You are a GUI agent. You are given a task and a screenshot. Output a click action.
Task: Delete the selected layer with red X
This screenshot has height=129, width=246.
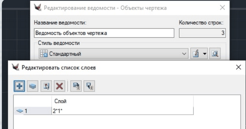(58, 85)
